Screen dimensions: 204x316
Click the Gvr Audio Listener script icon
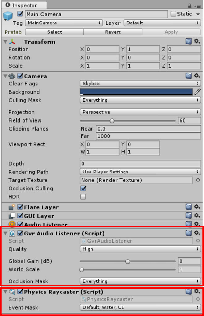click(12, 233)
